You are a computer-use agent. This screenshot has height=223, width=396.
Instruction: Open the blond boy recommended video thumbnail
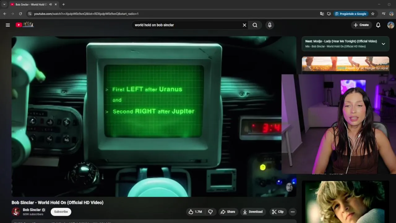(346, 202)
